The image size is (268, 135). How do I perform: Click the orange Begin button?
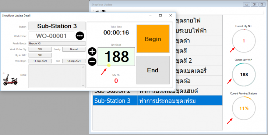pos(153,39)
